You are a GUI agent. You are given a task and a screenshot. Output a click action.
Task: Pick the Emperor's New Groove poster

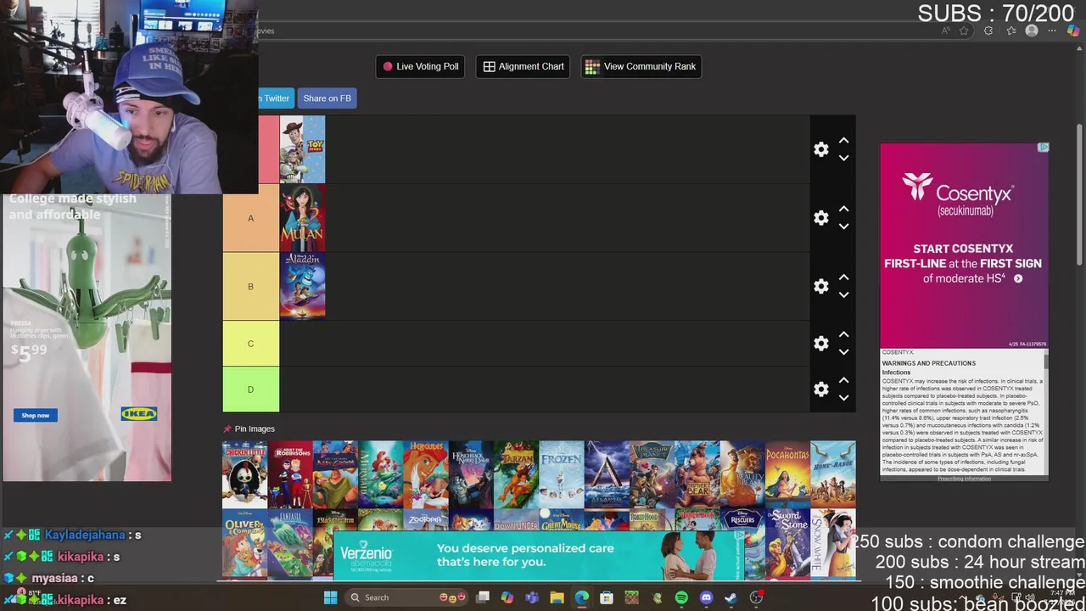pyautogui.click(x=335, y=474)
